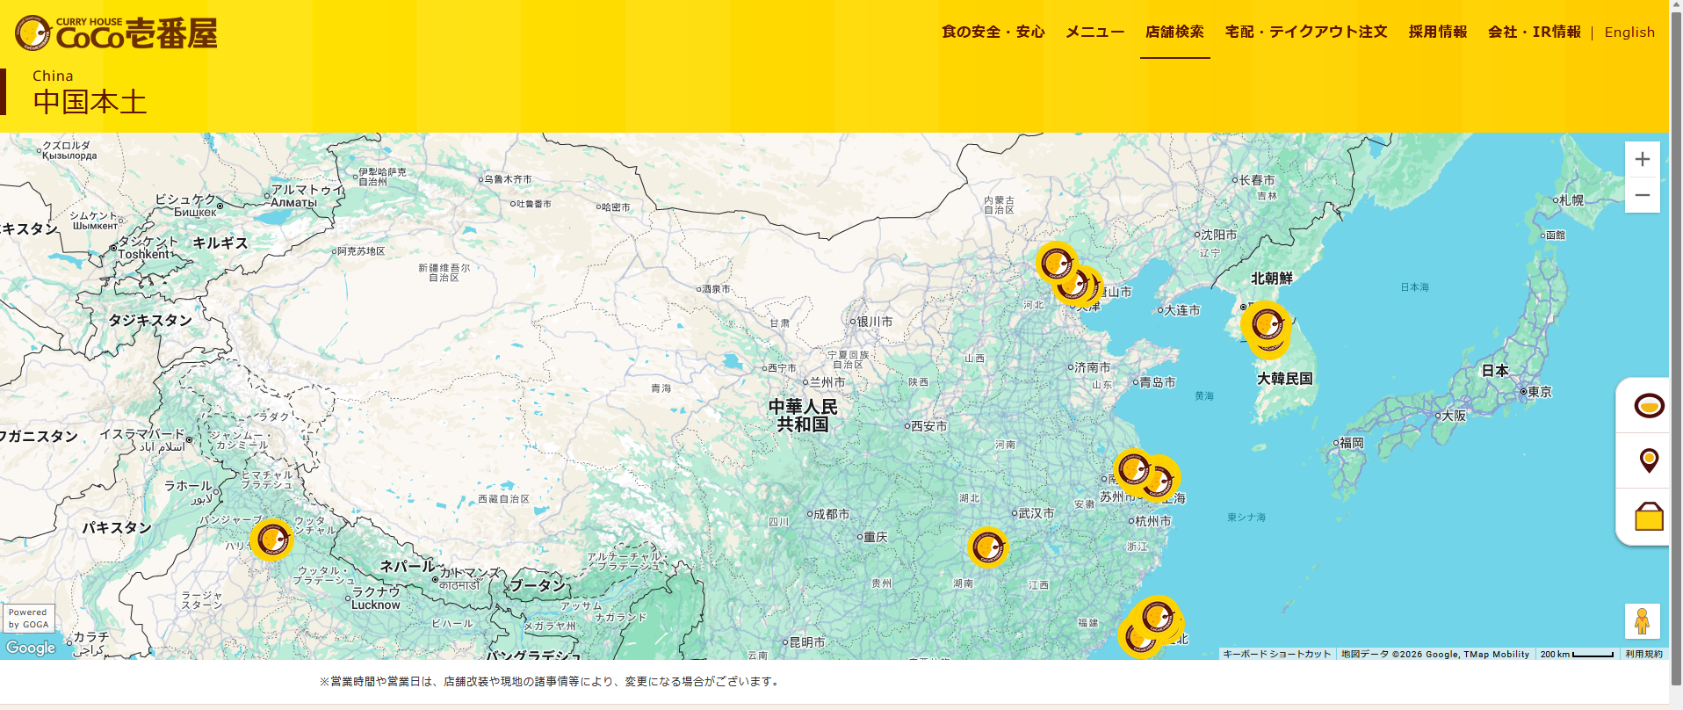The width and height of the screenshot is (1683, 710).
Task: Click the Street View pegman icon
Action: click(x=1642, y=621)
